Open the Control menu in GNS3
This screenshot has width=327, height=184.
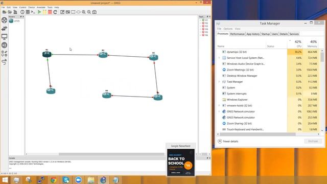(22, 7)
